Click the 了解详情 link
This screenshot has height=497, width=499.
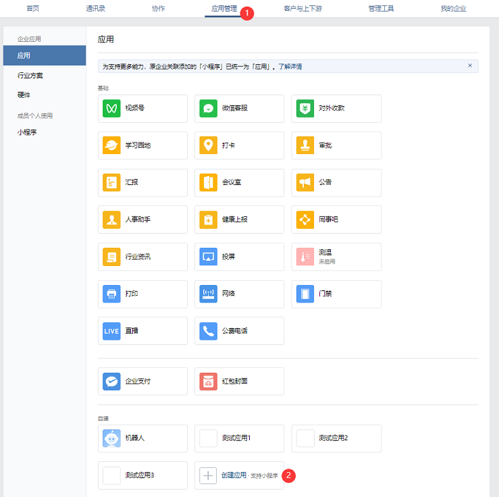(x=289, y=66)
